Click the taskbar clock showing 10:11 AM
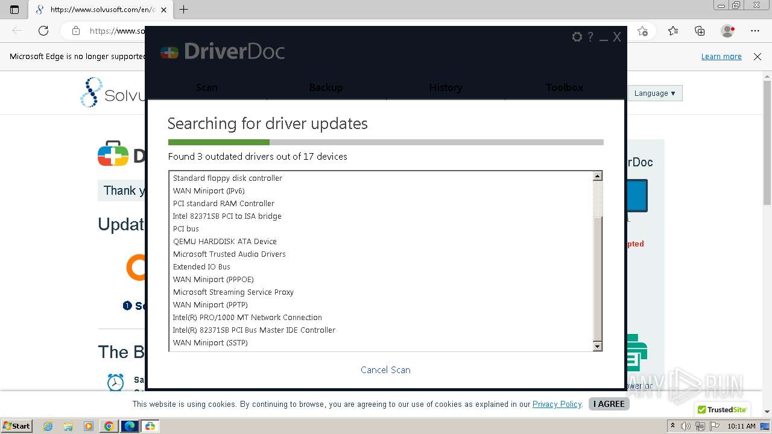The height and width of the screenshot is (434, 772). click(741, 426)
